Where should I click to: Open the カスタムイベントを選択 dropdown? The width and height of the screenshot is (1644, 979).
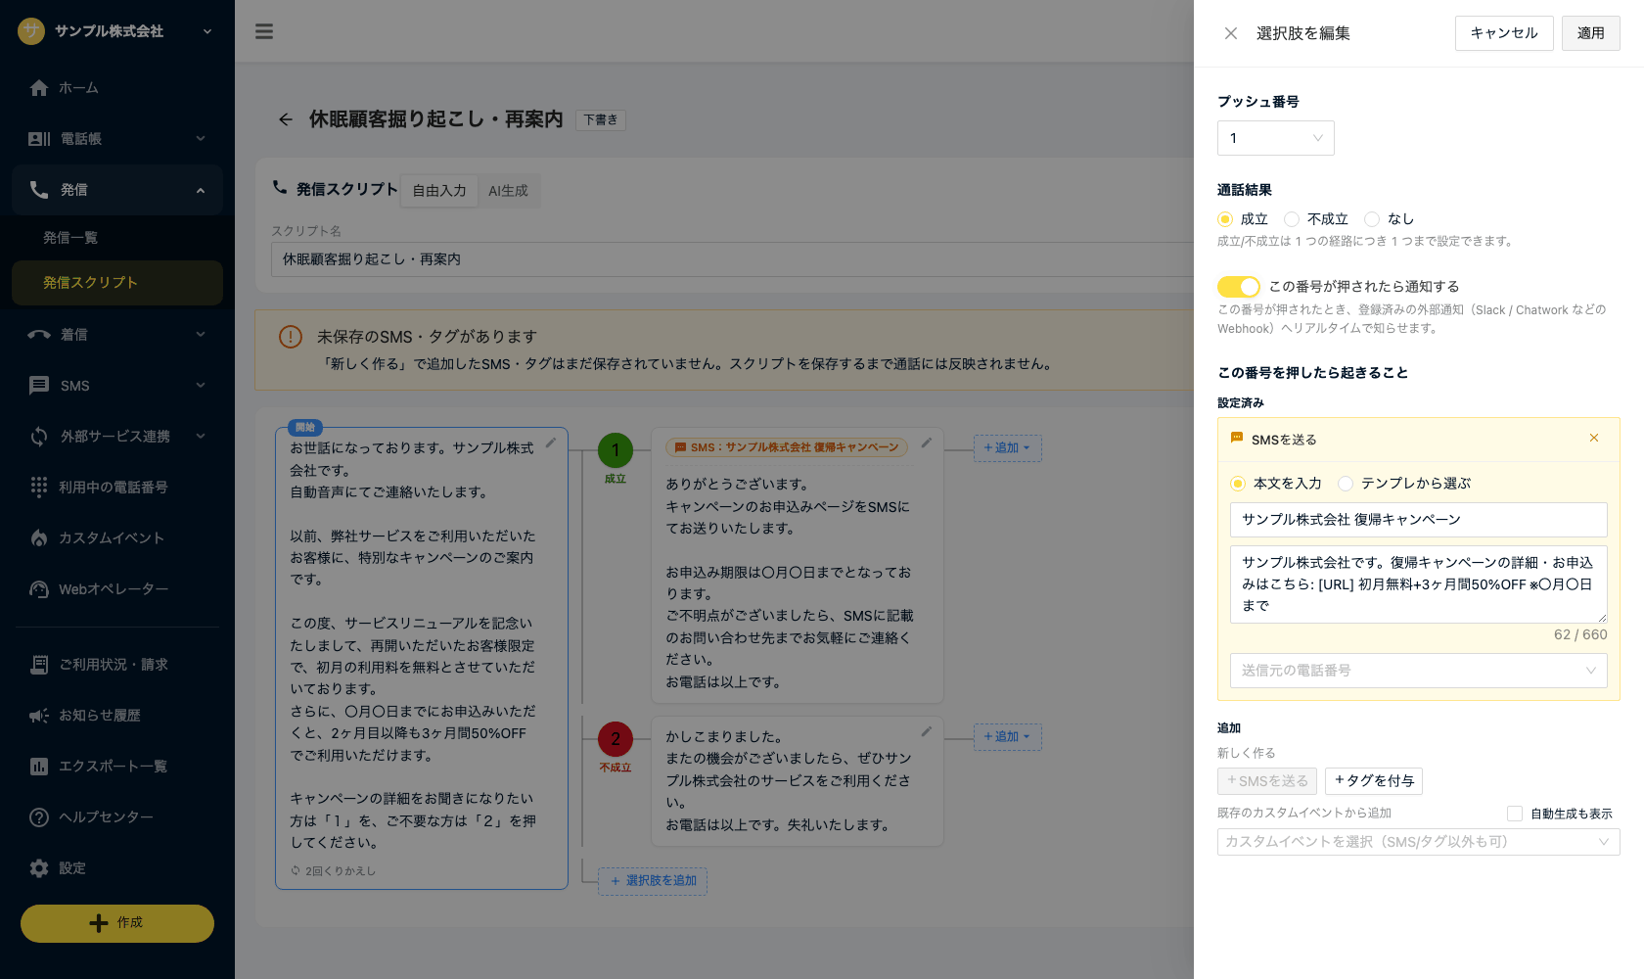1419,842
